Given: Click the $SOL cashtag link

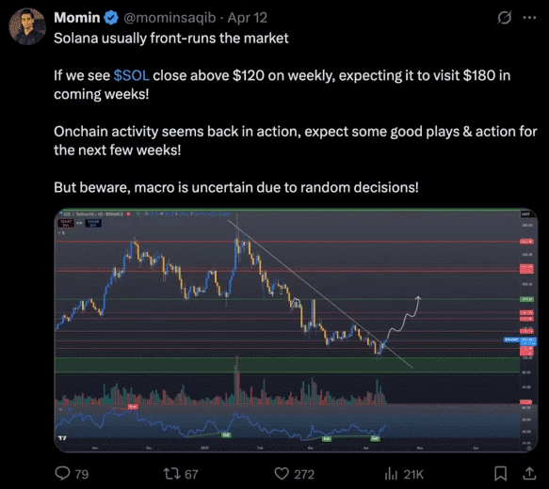Looking at the screenshot, I should pyautogui.click(x=131, y=75).
